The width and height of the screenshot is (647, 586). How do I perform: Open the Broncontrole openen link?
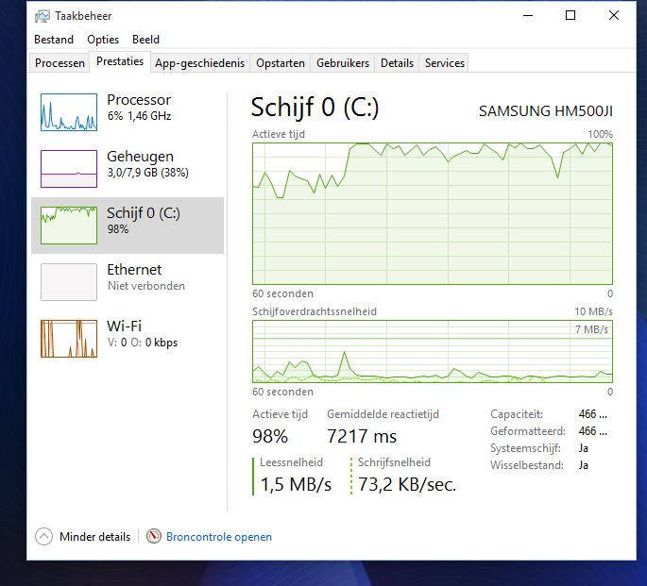tap(219, 537)
